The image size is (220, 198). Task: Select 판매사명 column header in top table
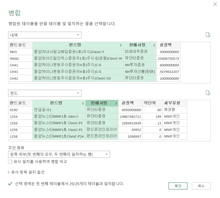(x=137, y=45)
